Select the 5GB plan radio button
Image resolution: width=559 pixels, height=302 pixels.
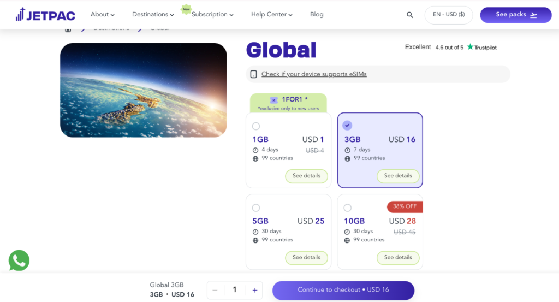256,208
